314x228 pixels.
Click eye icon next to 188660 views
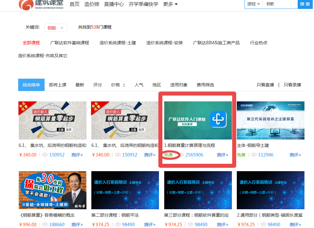coord(45,224)
